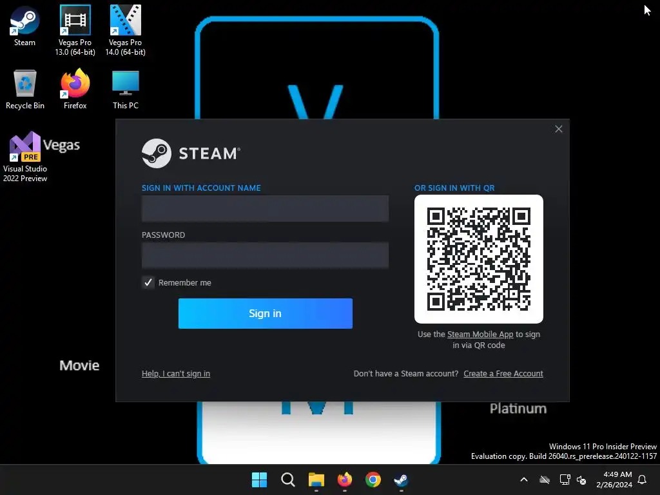Follow the Create a Free Account link
The width and height of the screenshot is (660, 495).
coord(503,373)
